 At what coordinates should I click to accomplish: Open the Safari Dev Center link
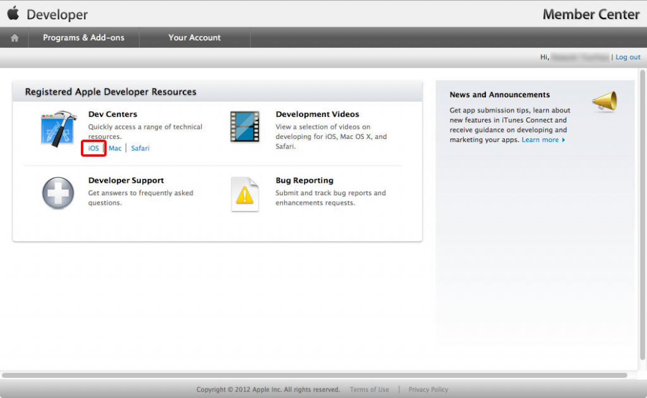[140, 148]
